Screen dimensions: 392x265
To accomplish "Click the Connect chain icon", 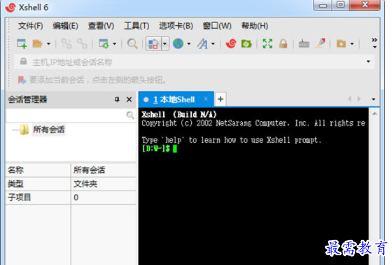I will click(x=67, y=44).
